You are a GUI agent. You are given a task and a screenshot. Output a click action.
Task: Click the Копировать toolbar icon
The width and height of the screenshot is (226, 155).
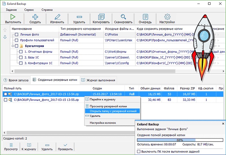click(x=101, y=17)
